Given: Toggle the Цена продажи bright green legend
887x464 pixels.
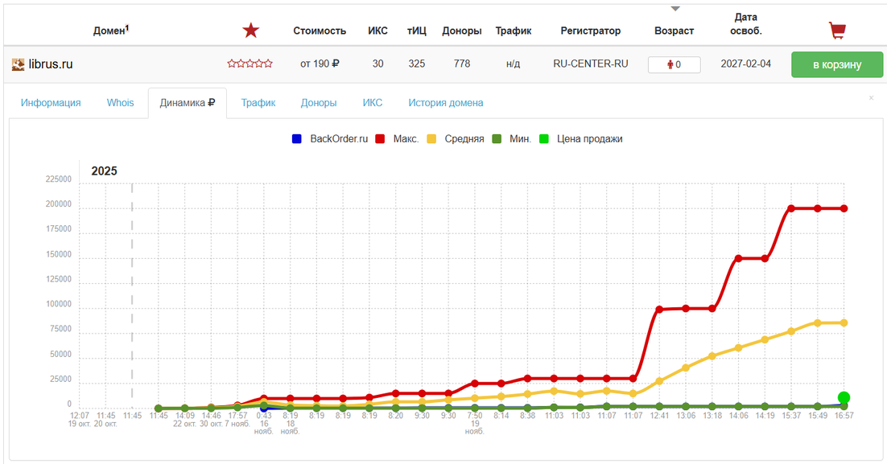Looking at the screenshot, I should click(543, 139).
